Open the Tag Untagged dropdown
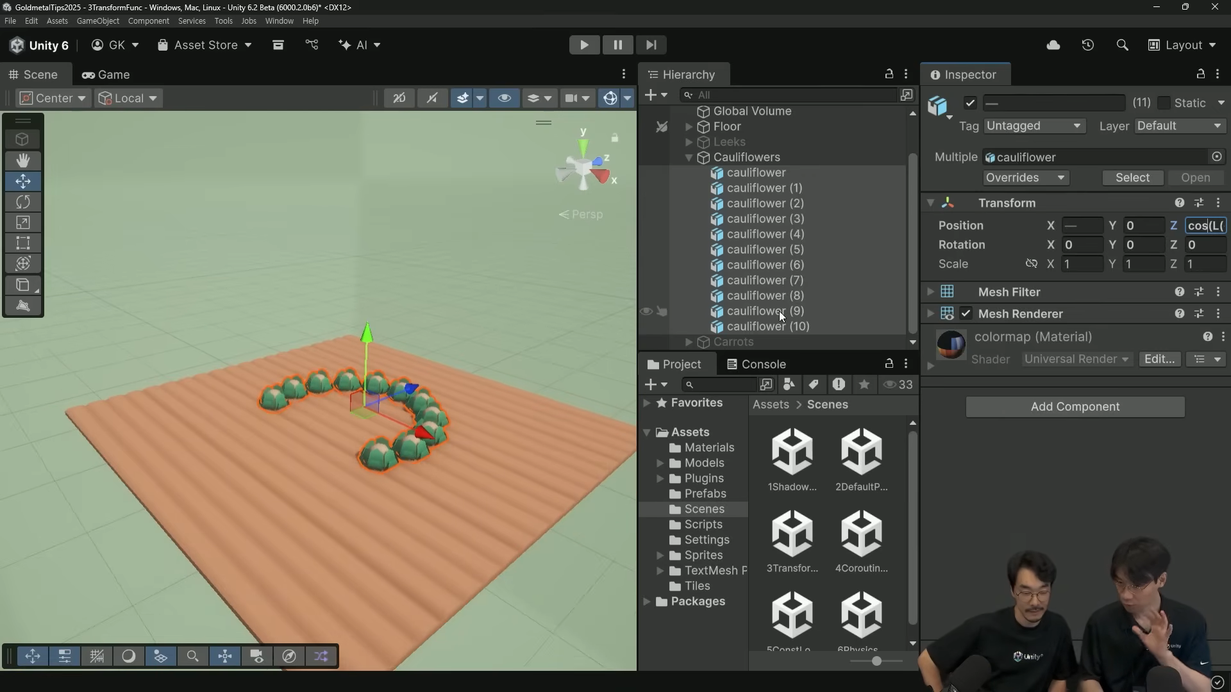1231x692 pixels. 1033,126
